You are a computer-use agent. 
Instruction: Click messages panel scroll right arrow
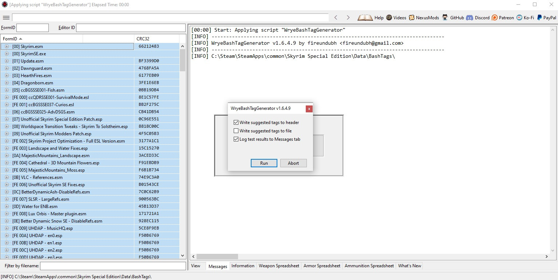tap(547, 257)
